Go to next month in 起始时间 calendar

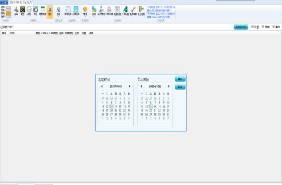pos(129,86)
